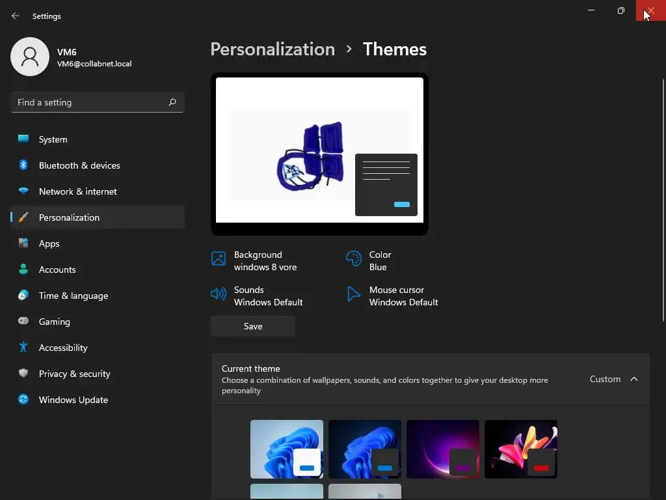Open Mouse cursor Windows Default setting
Viewport: 666px width, 500px height.
(x=392, y=296)
